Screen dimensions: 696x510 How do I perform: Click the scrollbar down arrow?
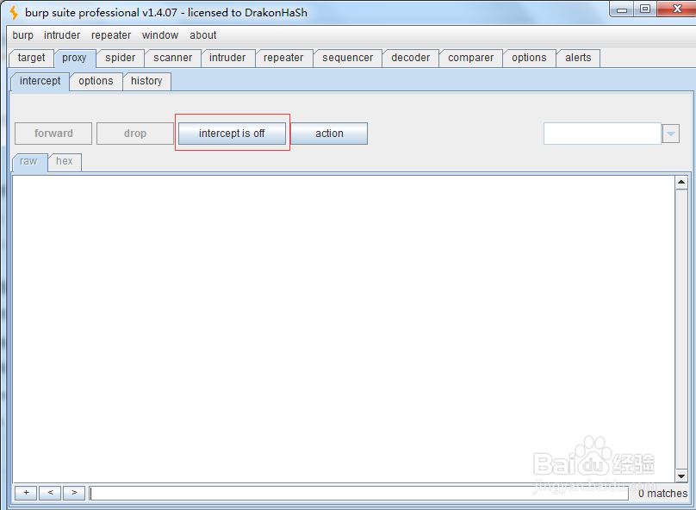pyautogui.click(x=681, y=476)
